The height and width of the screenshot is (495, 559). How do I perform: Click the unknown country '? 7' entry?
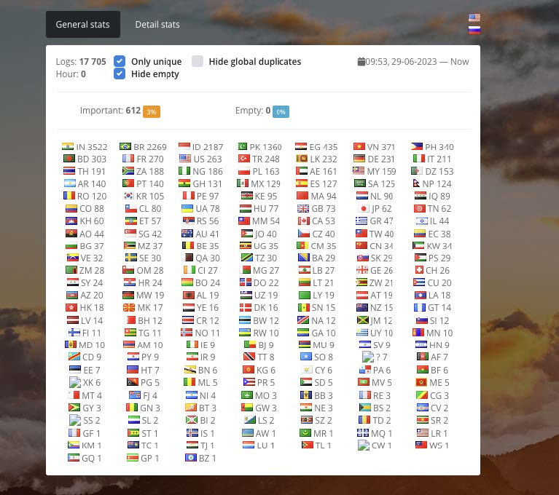click(375, 357)
